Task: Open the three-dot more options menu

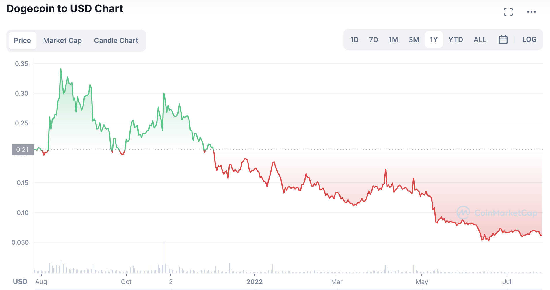Action: pos(532,12)
